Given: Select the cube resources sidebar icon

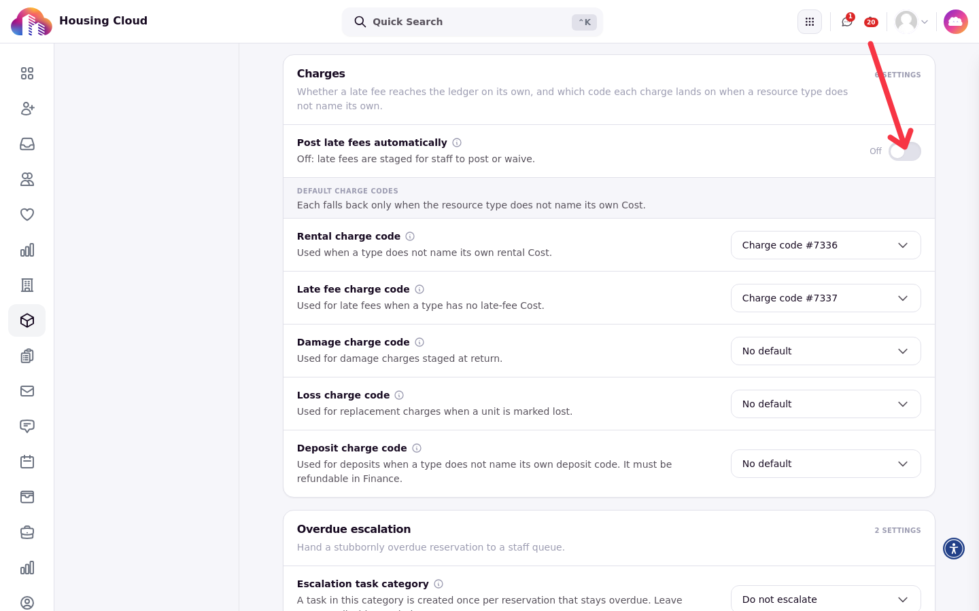Looking at the screenshot, I should point(27,320).
